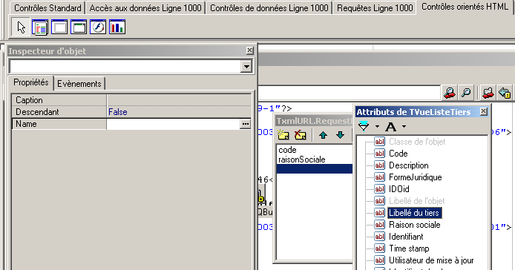Viewport: 515px width, 270px height.
Task: Select the Raison sociale attribute
Action: (x=415, y=225)
